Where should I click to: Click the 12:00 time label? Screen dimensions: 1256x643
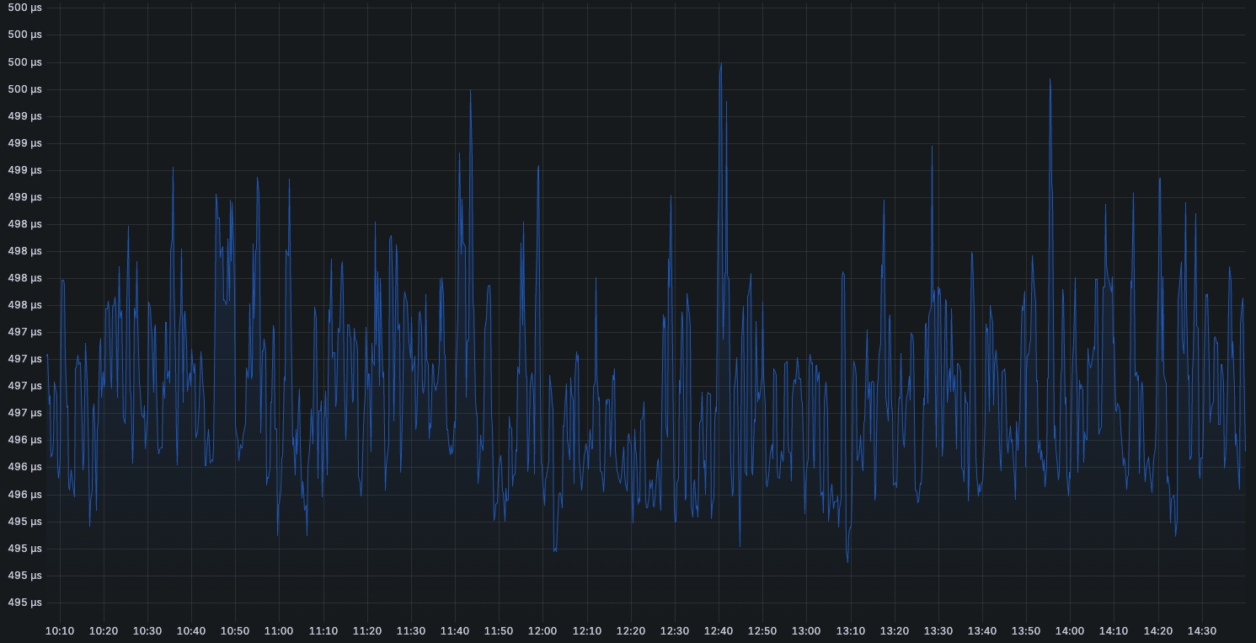[x=542, y=631]
